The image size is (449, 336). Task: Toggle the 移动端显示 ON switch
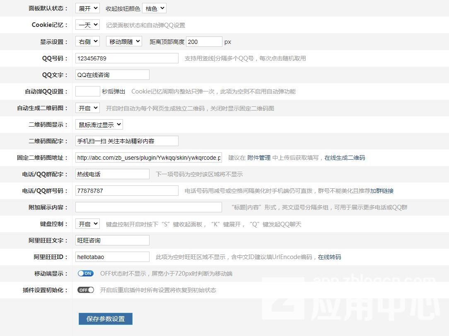[x=86, y=273]
